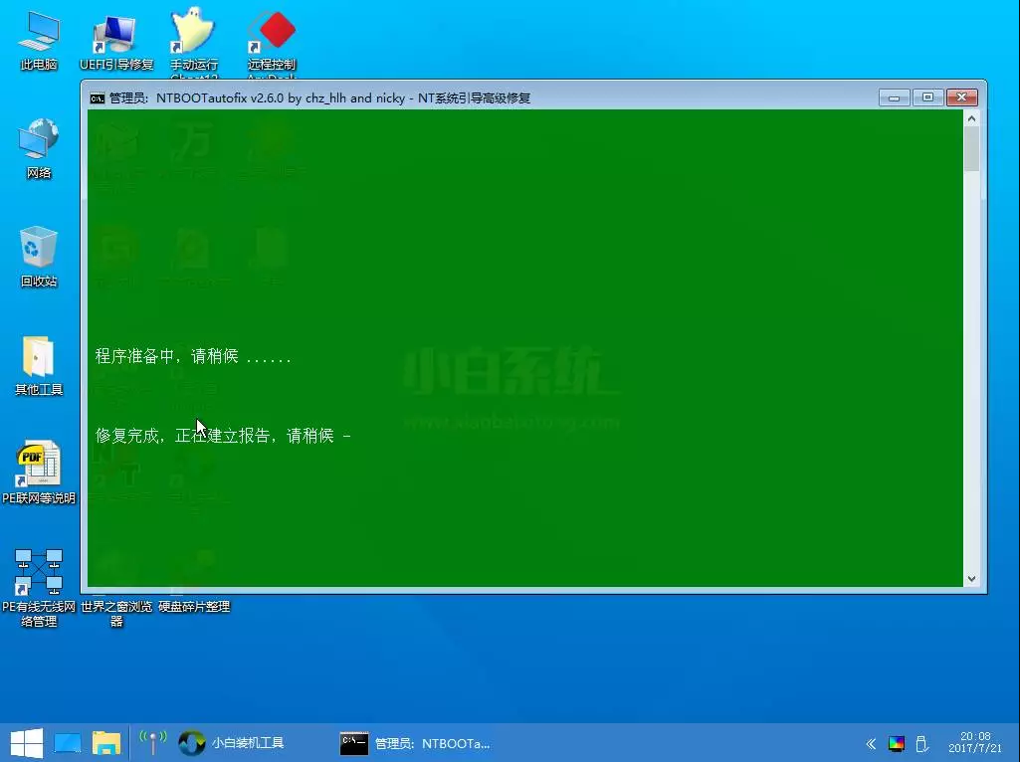
Task: Expand the hidden tray icons chevron
Action: pos(870,742)
